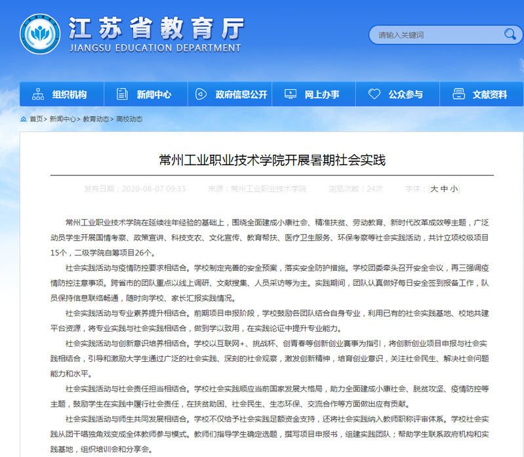Click the home icon in breadcrumb
This screenshot has width=524, height=457.
pyautogui.click(x=23, y=119)
